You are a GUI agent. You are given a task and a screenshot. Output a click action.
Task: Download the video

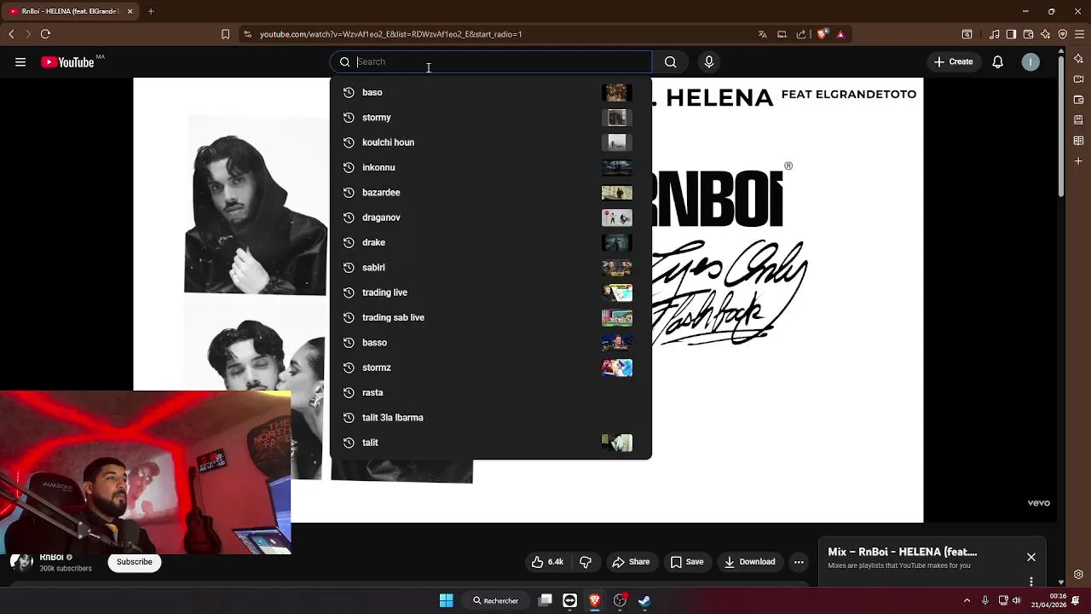point(750,562)
